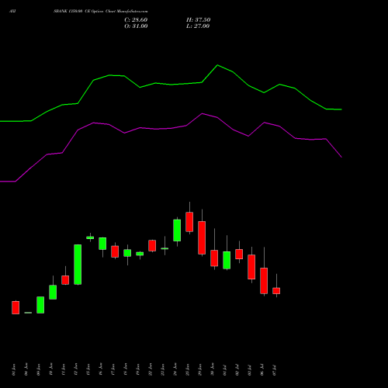Click the CE Option Chart title text
Image resolution: width=388 pixels, height=388 pixels.
pos(101,12)
